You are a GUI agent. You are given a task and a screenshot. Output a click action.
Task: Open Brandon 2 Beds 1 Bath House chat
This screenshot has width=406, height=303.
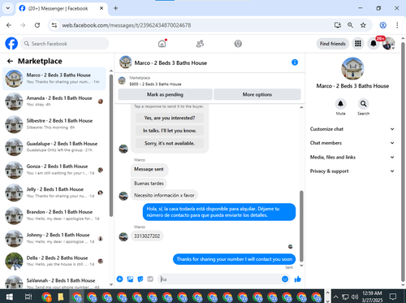[x=54, y=215]
